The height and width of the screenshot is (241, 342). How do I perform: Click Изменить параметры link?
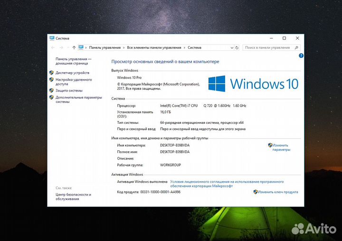tap(281, 147)
